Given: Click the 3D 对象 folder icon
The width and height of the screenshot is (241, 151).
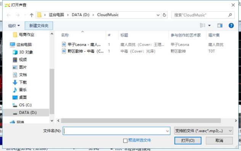Looking at the screenshot, I should tap(15, 52).
